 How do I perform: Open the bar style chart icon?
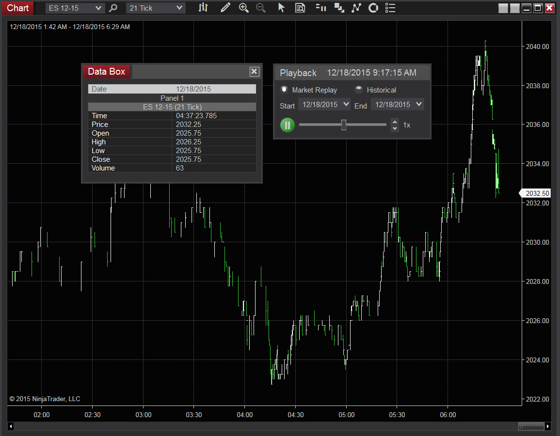click(203, 7)
